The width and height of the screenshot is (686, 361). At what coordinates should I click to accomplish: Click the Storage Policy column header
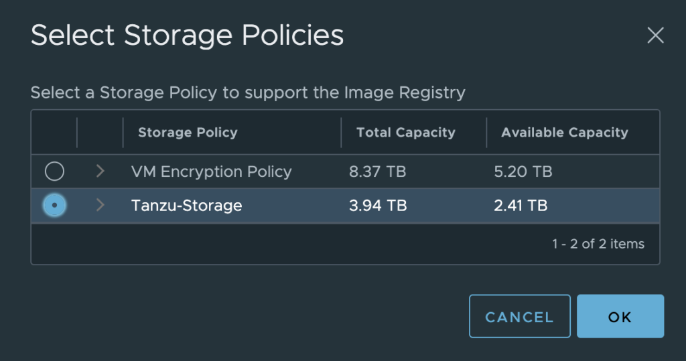coord(188,133)
